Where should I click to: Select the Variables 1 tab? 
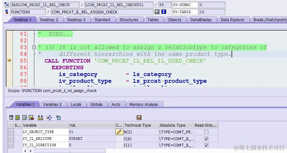pyautogui.click(x=25, y=105)
